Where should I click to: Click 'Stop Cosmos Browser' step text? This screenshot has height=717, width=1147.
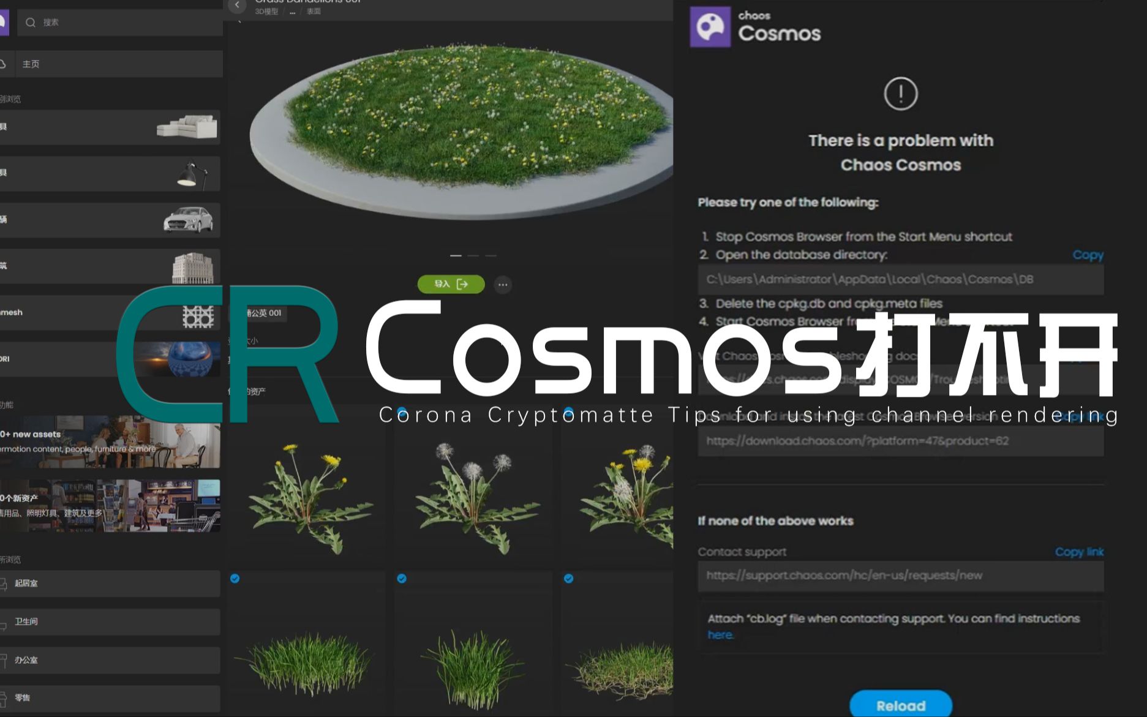pos(863,237)
